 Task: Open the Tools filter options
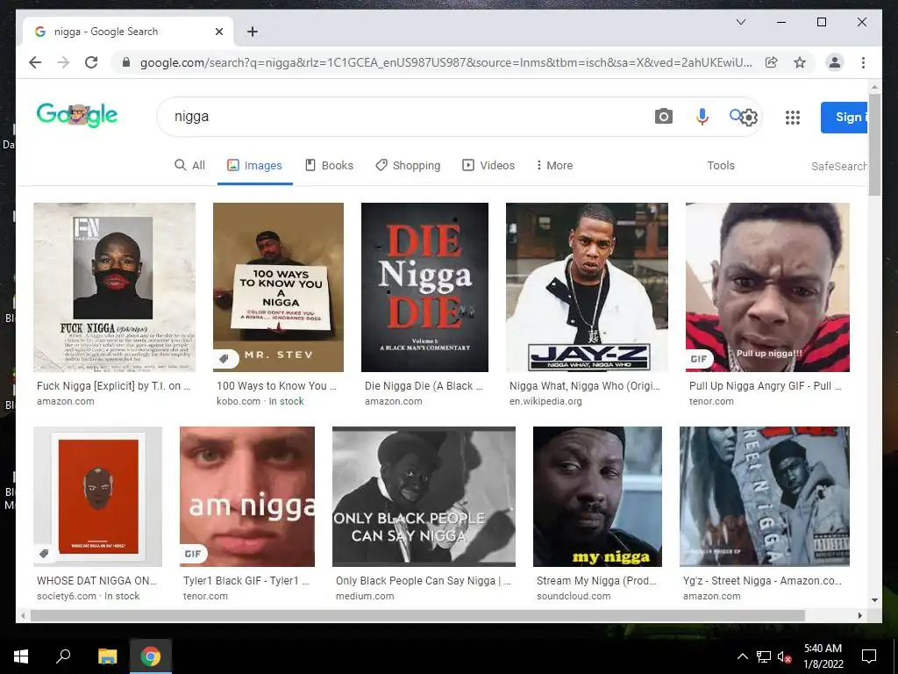click(x=721, y=166)
